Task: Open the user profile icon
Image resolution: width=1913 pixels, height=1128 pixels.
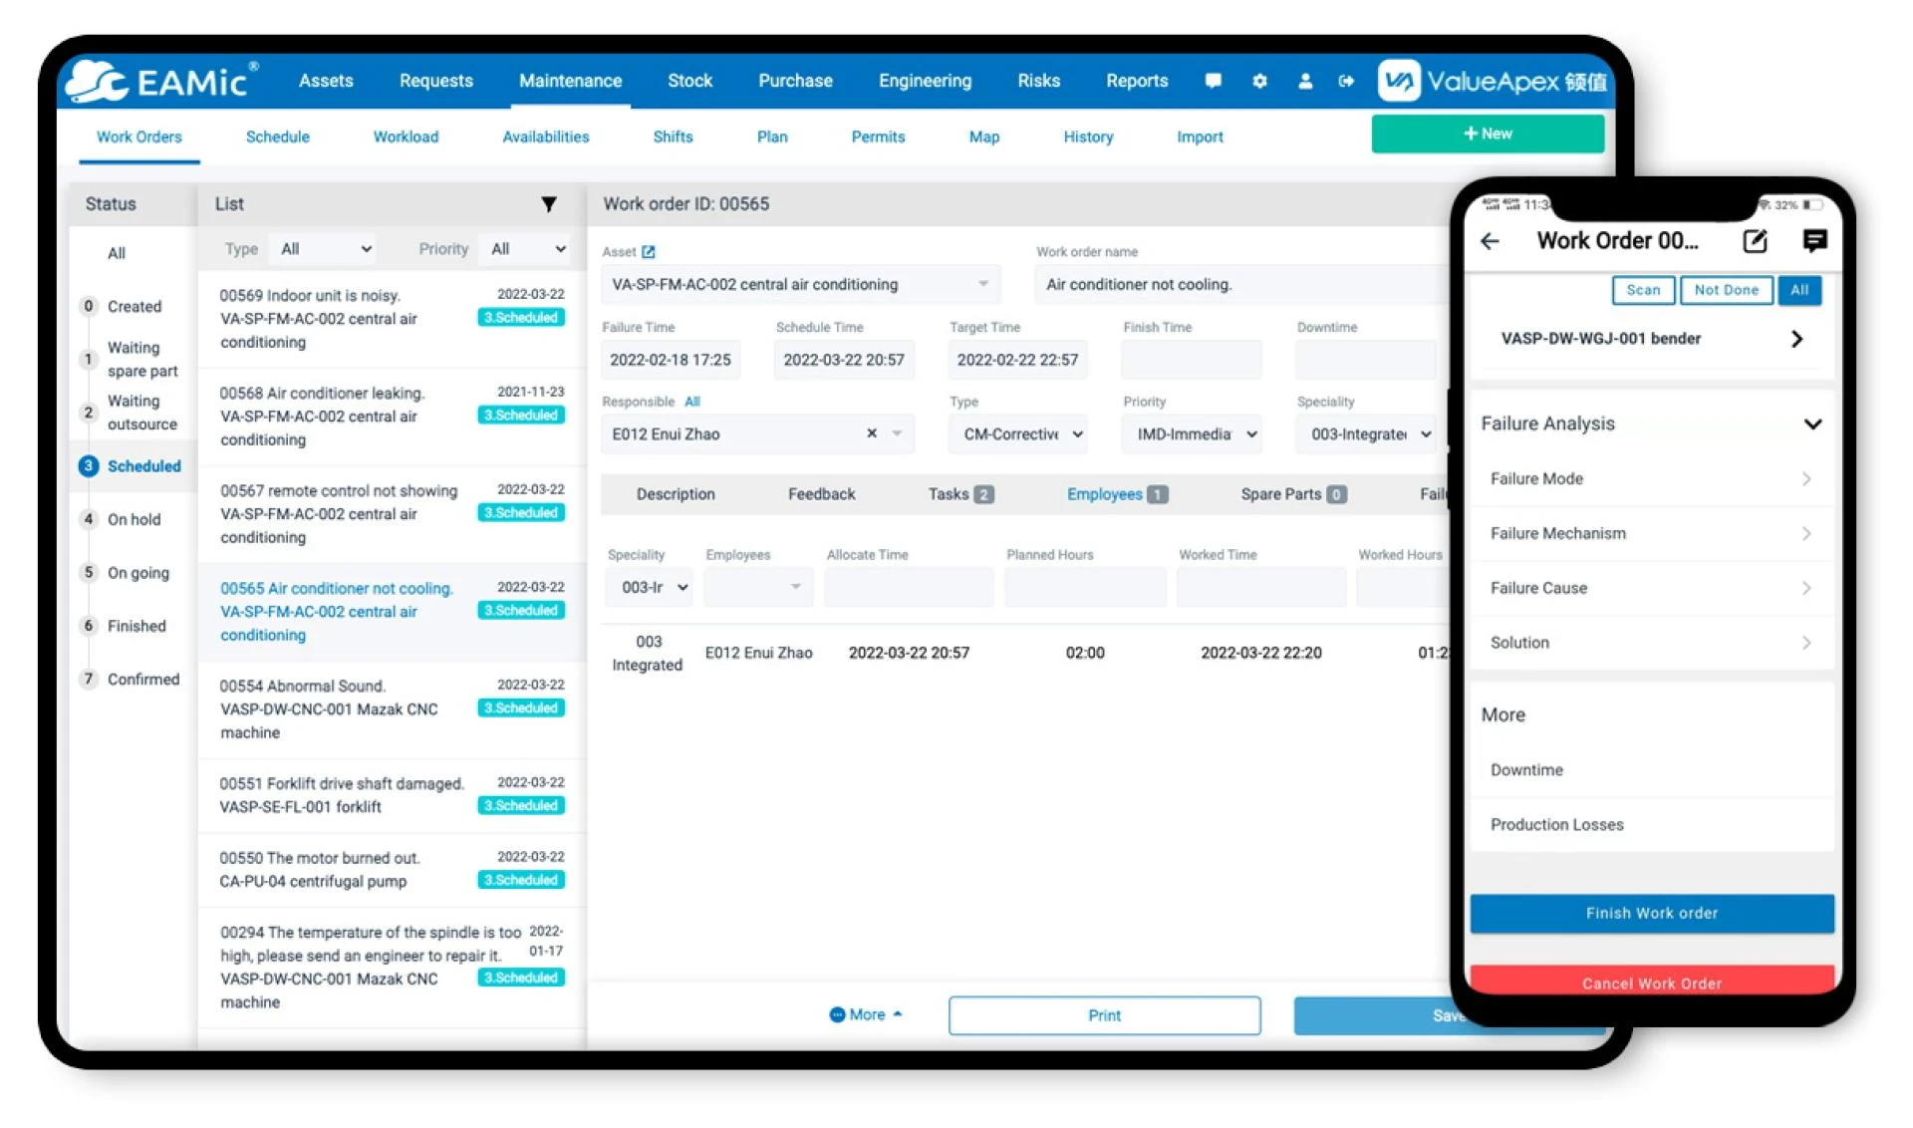Action: (x=1305, y=81)
